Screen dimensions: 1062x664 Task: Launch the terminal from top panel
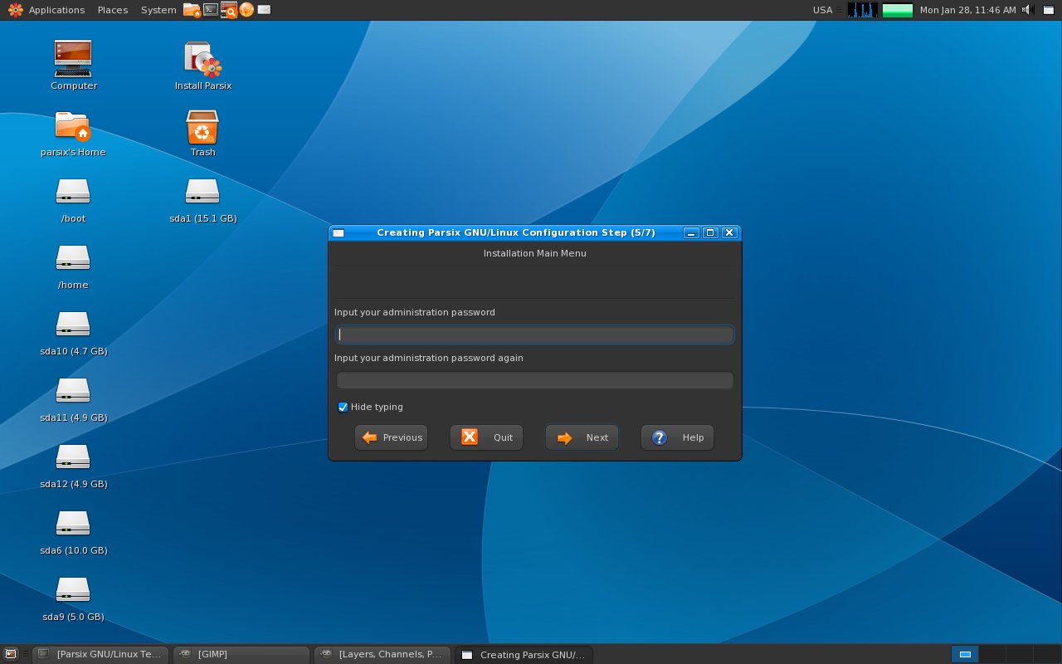pos(211,10)
